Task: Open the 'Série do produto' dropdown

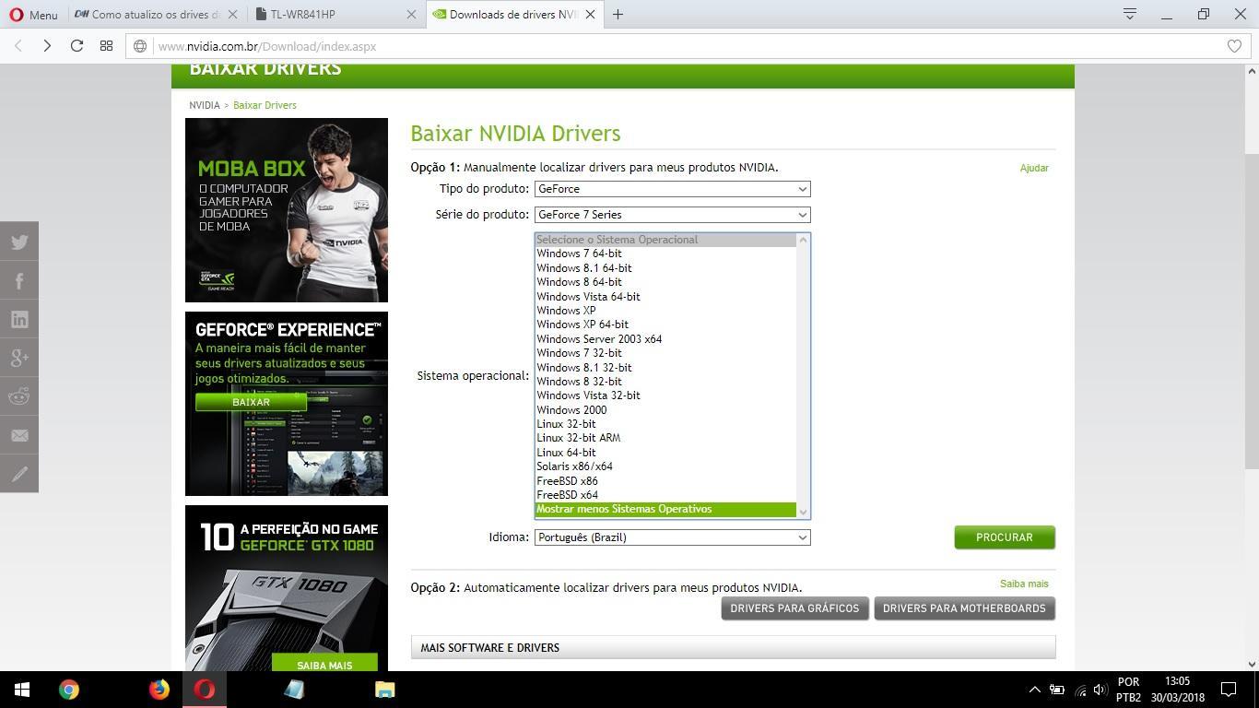Action: click(x=672, y=215)
